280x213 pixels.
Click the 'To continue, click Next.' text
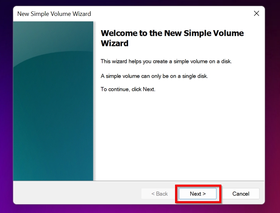coord(128,89)
